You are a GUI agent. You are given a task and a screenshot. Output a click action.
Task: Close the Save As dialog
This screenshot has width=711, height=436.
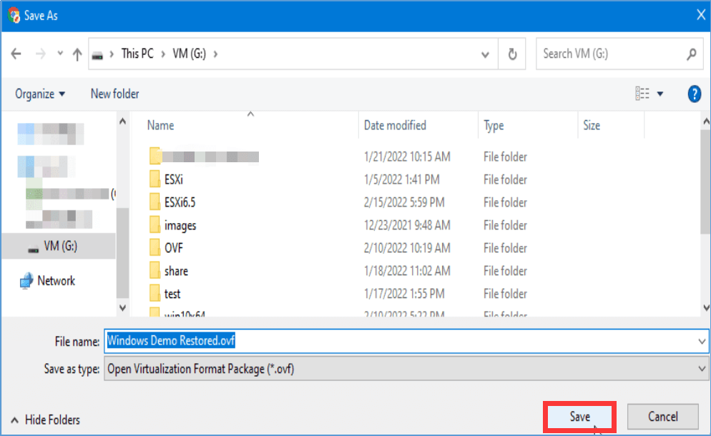point(700,14)
